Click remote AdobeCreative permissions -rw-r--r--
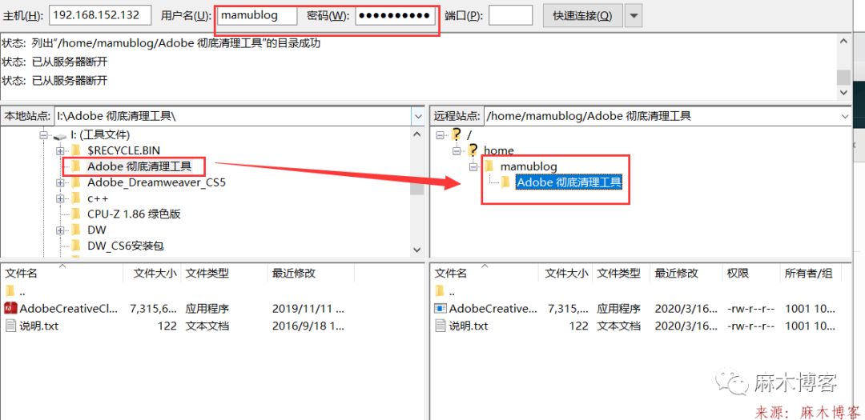 (749, 309)
